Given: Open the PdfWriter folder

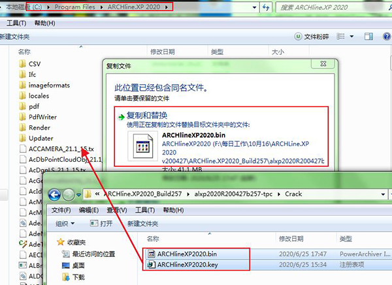Looking at the screenshot, I should tap(38, 117).
